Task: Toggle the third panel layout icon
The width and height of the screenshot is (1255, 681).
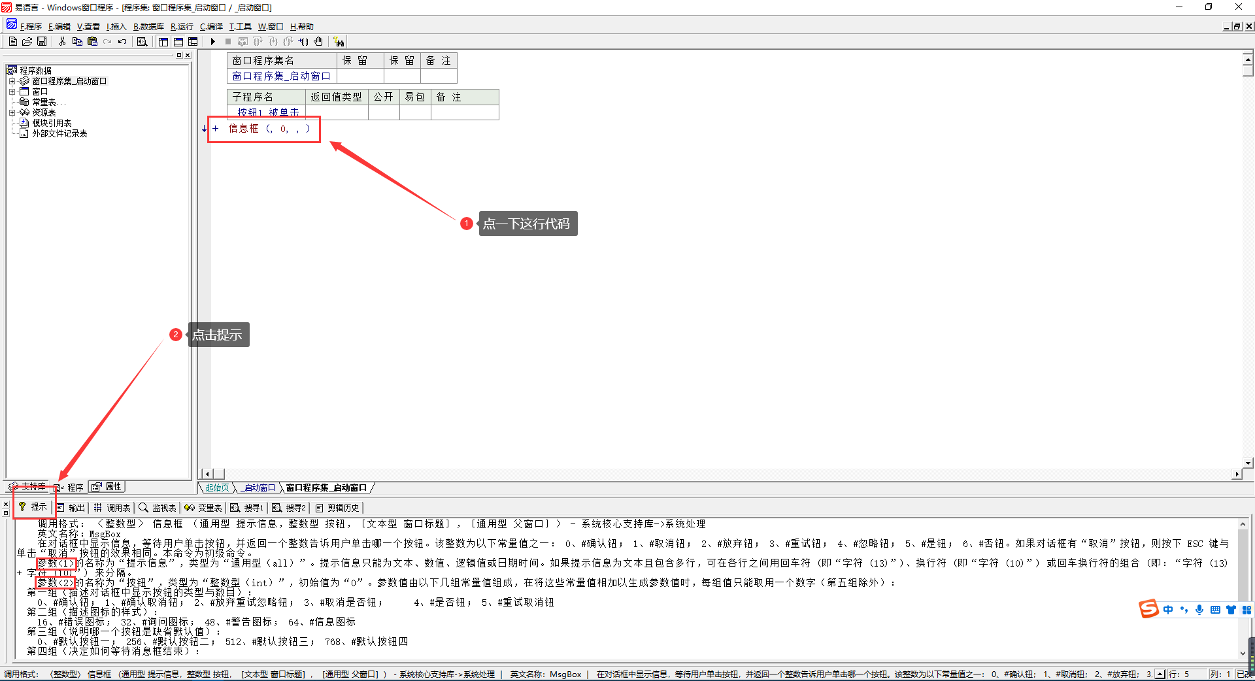Action: click(x=193, y=41)
